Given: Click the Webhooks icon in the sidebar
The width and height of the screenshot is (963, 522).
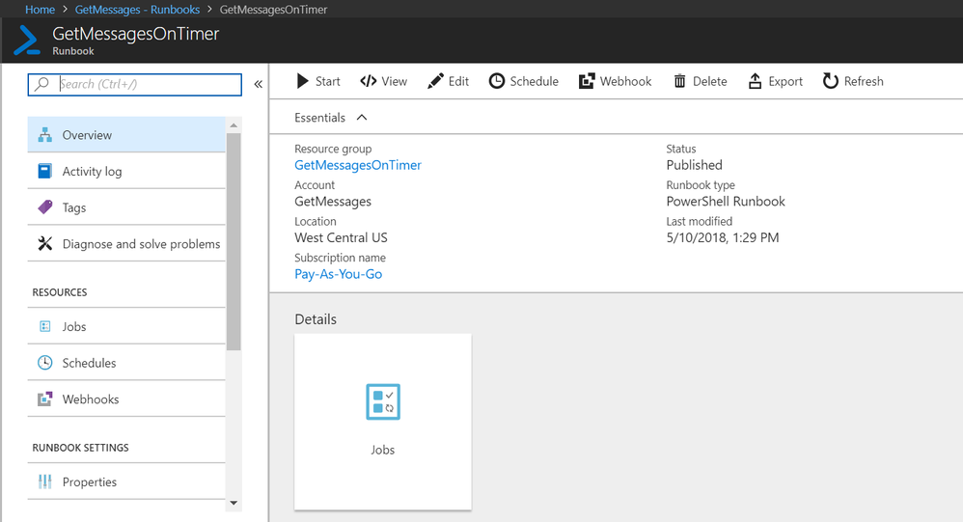Looking at the screenshot, I should 44,399.
